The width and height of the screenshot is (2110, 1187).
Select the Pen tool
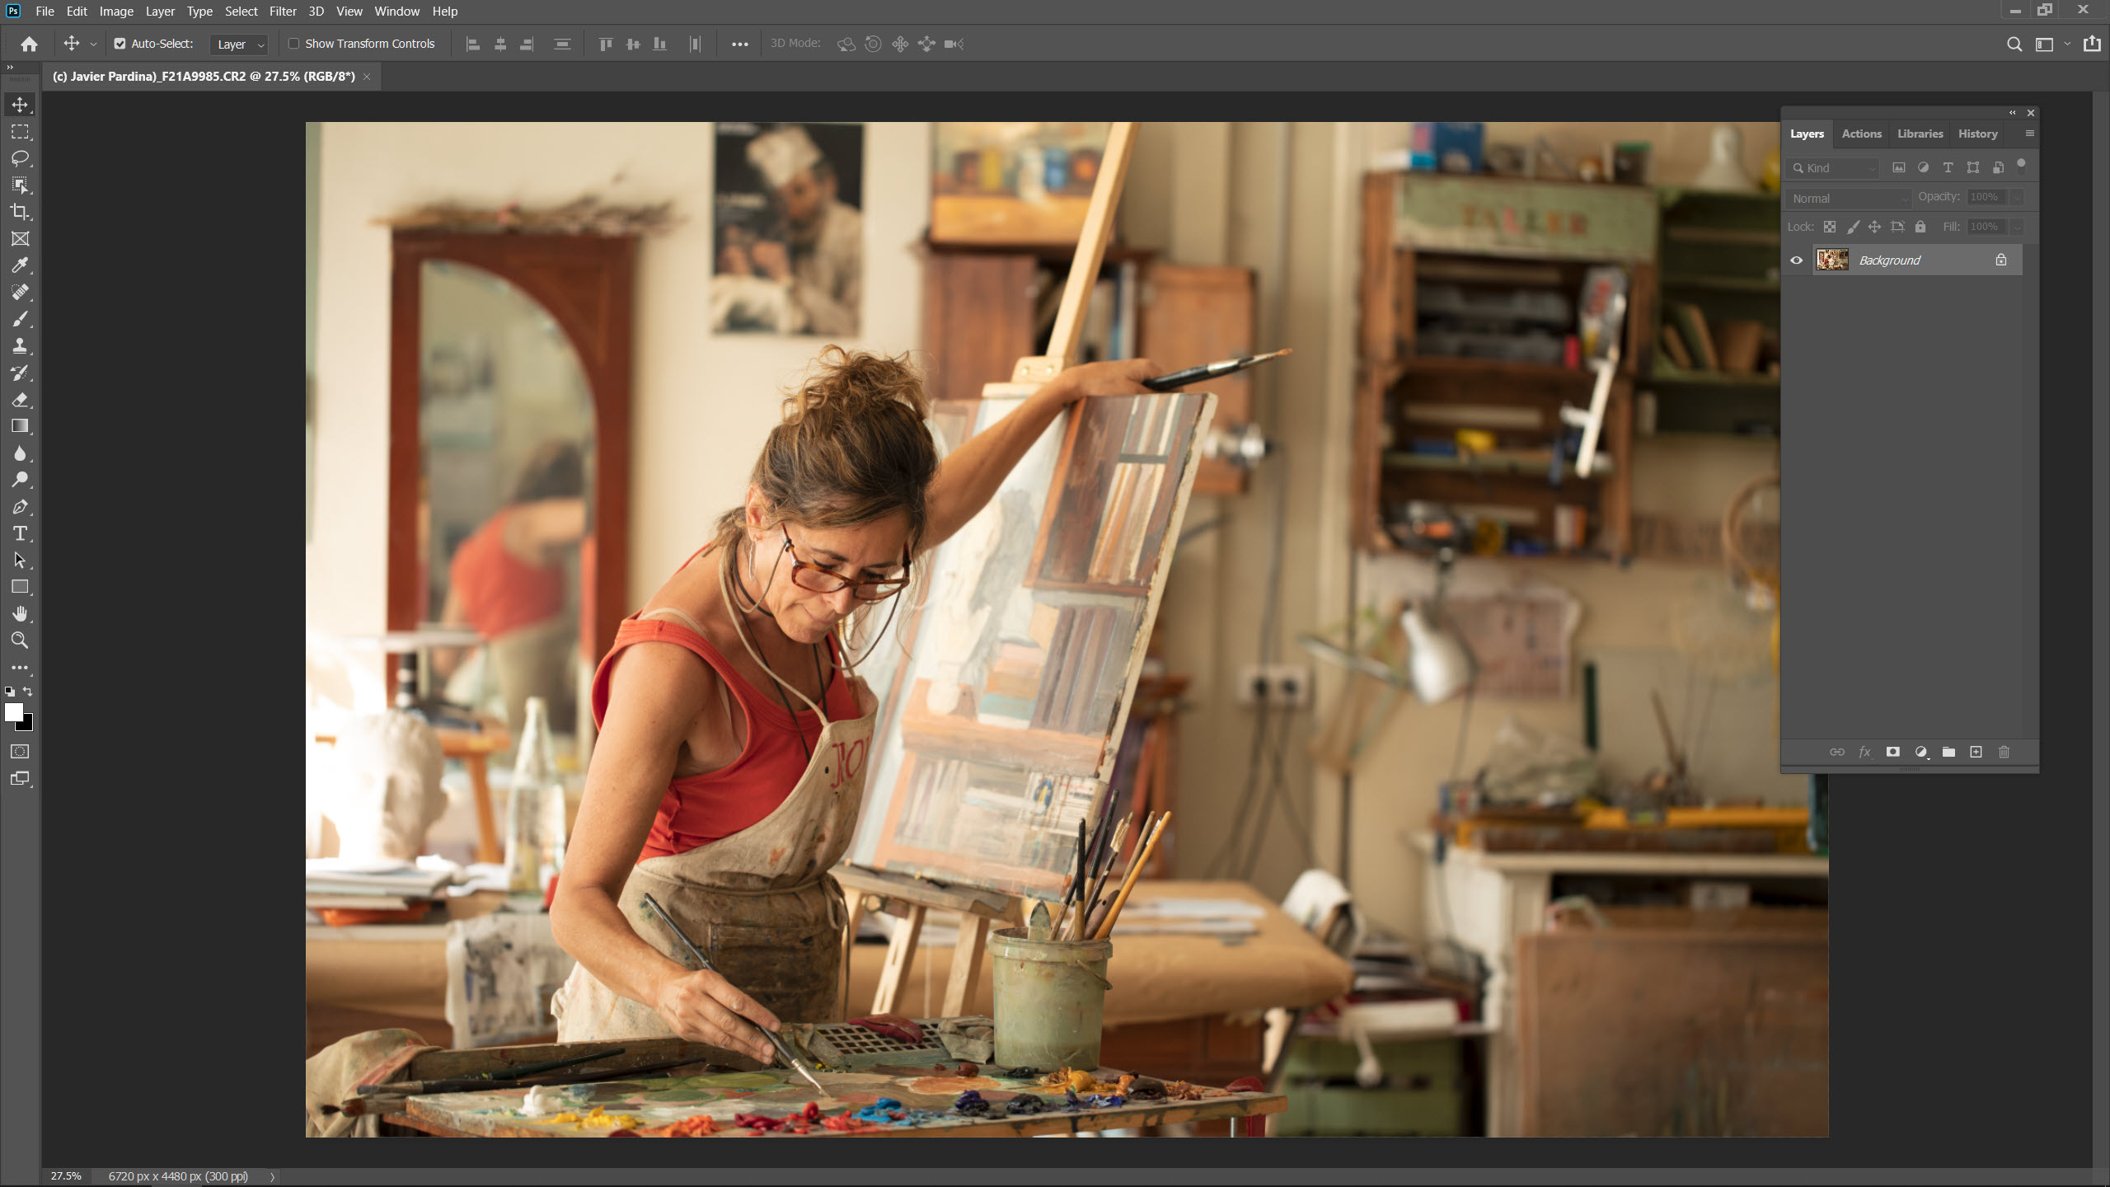pos(21,507)
